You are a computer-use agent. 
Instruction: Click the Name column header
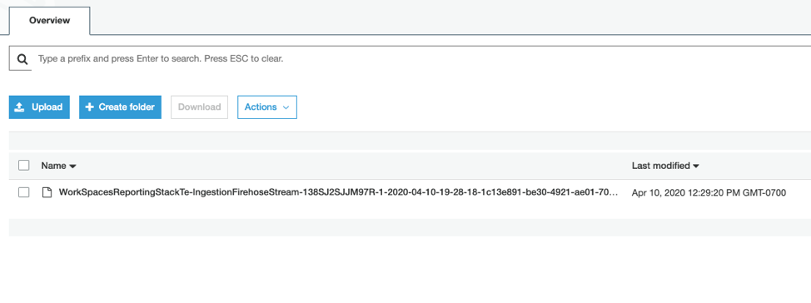(x=54, y=166)
